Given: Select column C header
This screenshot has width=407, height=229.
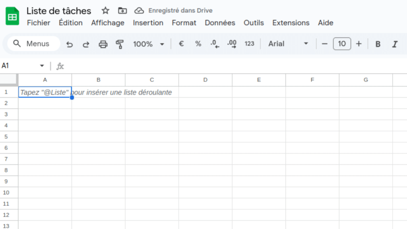Looking at the screenshot, I should pyautogui.click(x=152, y=80).
